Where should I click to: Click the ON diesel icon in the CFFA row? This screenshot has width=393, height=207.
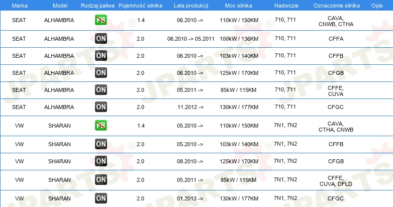pyautogui.click(x=101, y=39)
